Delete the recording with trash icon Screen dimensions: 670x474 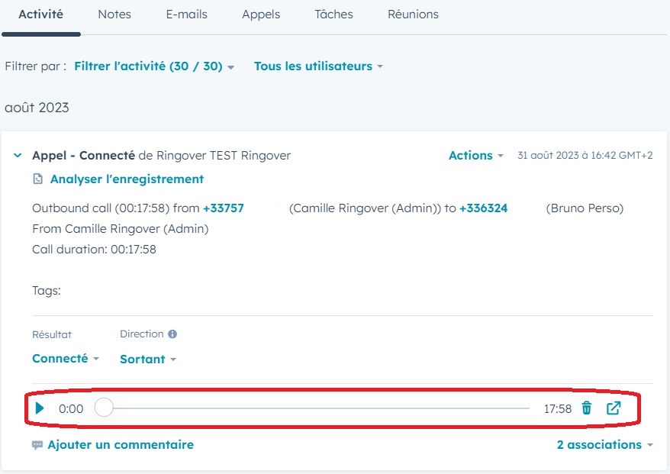(x=587, y=408)
